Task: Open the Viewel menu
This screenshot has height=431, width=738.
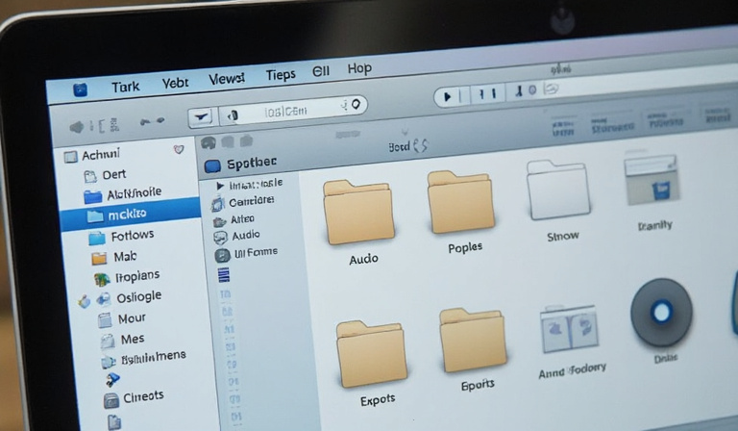Action: click(227, 79)
